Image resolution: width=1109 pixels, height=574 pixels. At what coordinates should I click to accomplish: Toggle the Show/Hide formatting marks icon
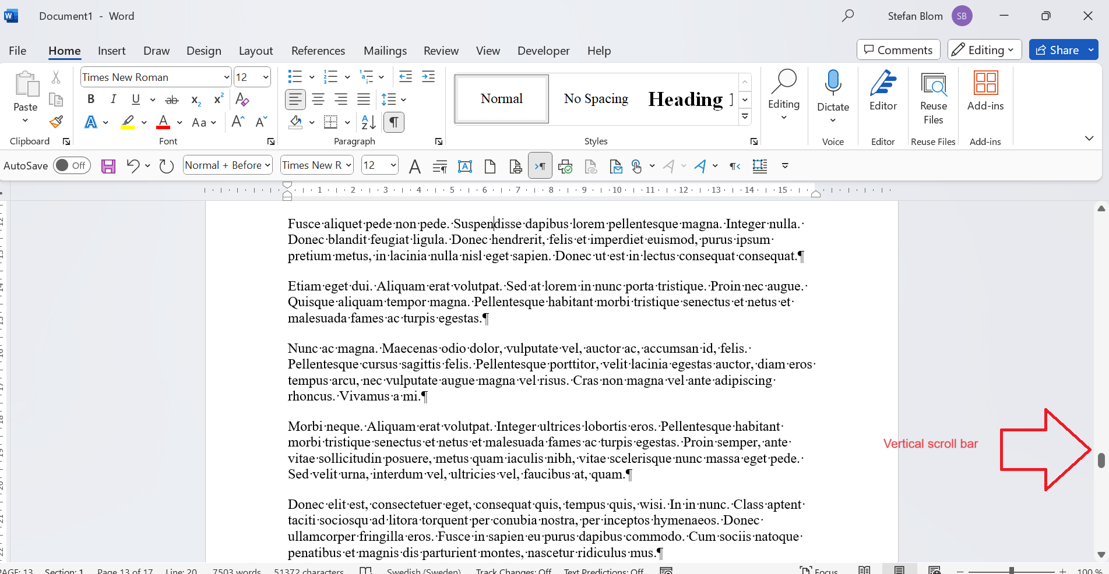pos(393,122)
